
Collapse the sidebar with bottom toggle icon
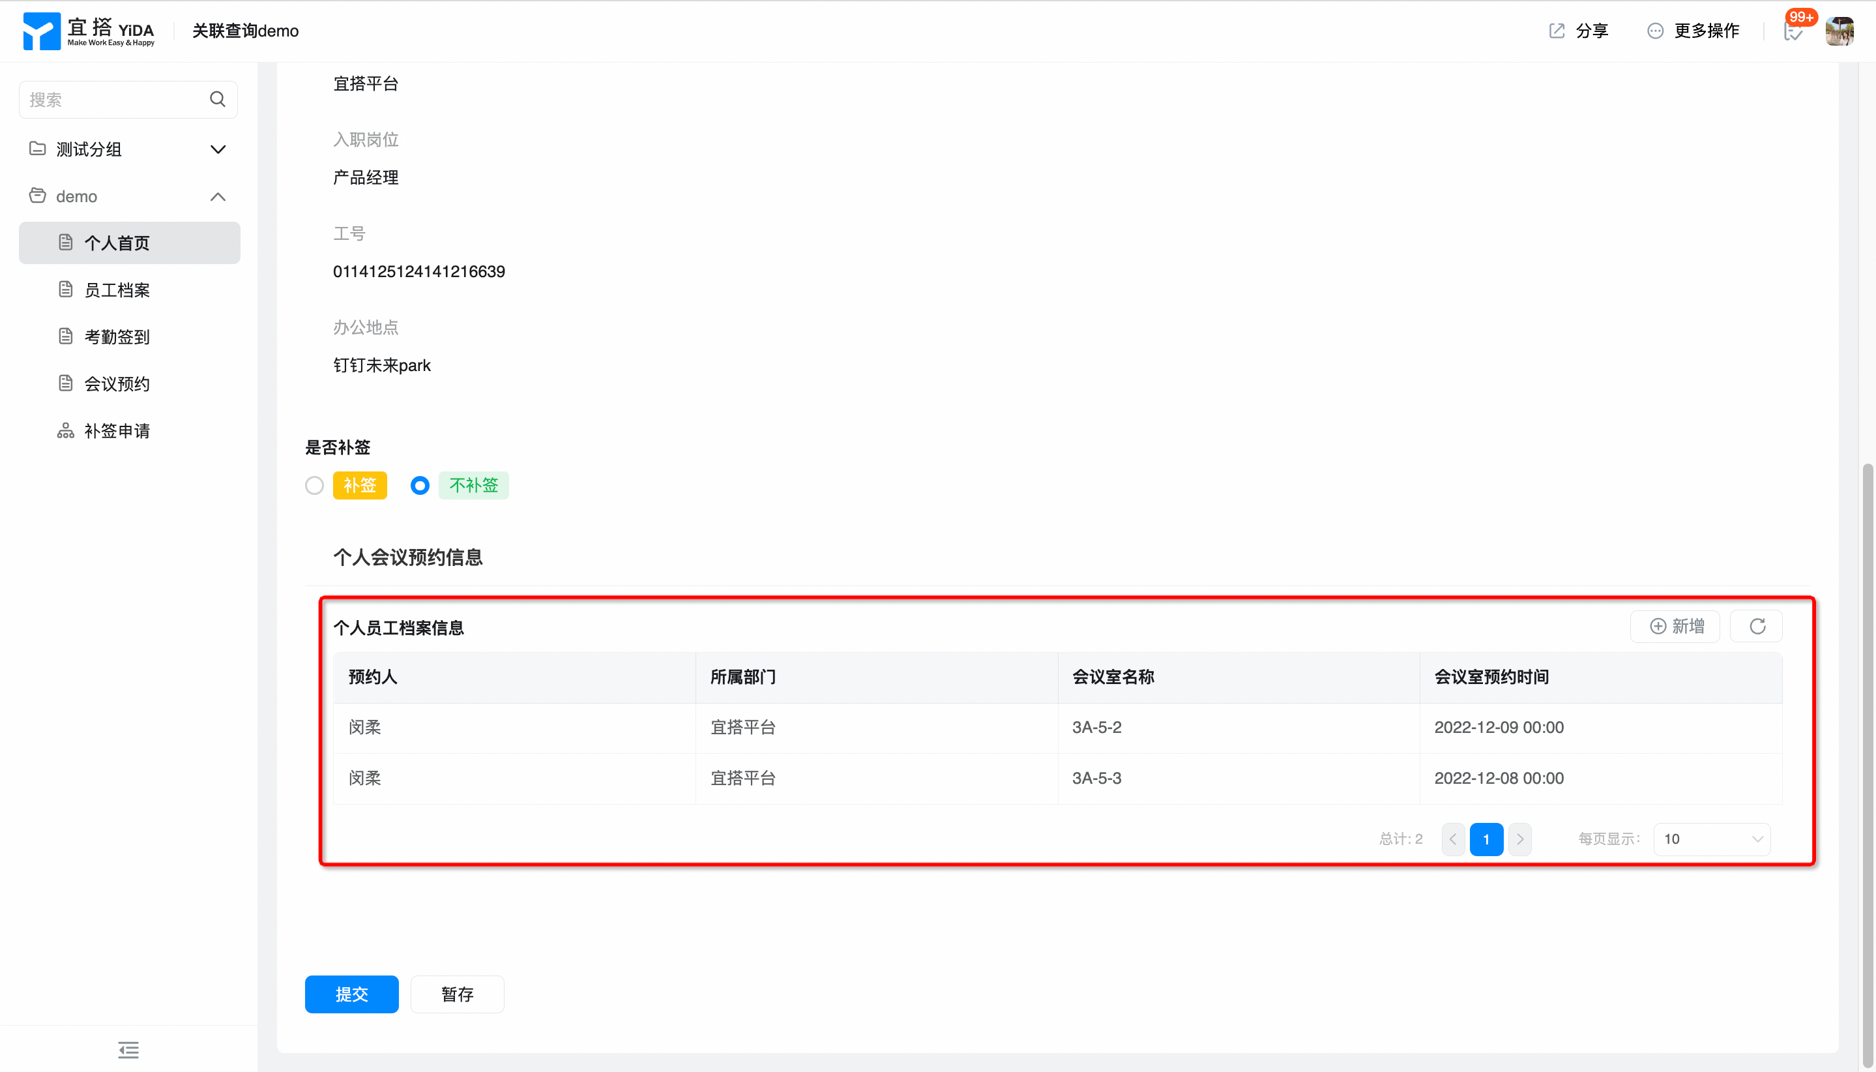click(x=129, y=1049)
